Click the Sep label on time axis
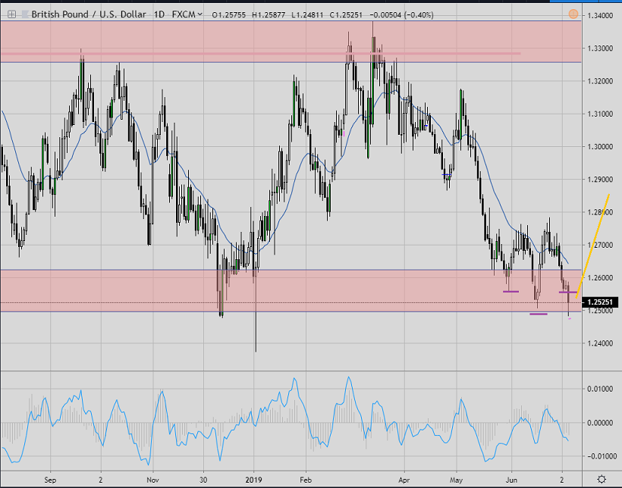 point(50,480)
